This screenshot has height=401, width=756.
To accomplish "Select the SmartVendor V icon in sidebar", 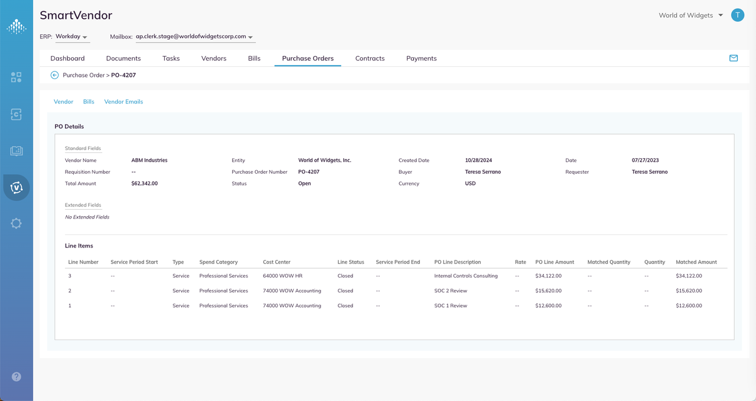I will [x=17, y=188].
